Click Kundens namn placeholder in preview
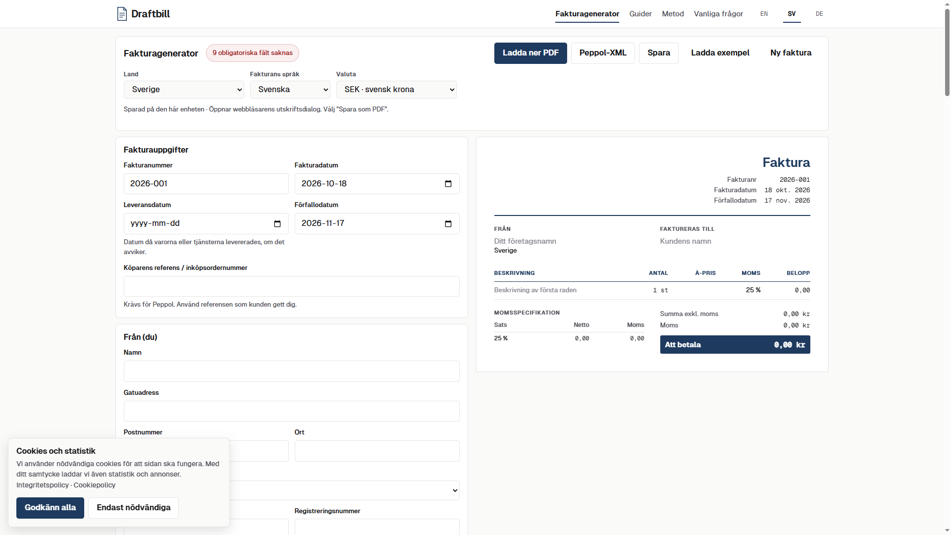The image size is (951, 535). 686,241
